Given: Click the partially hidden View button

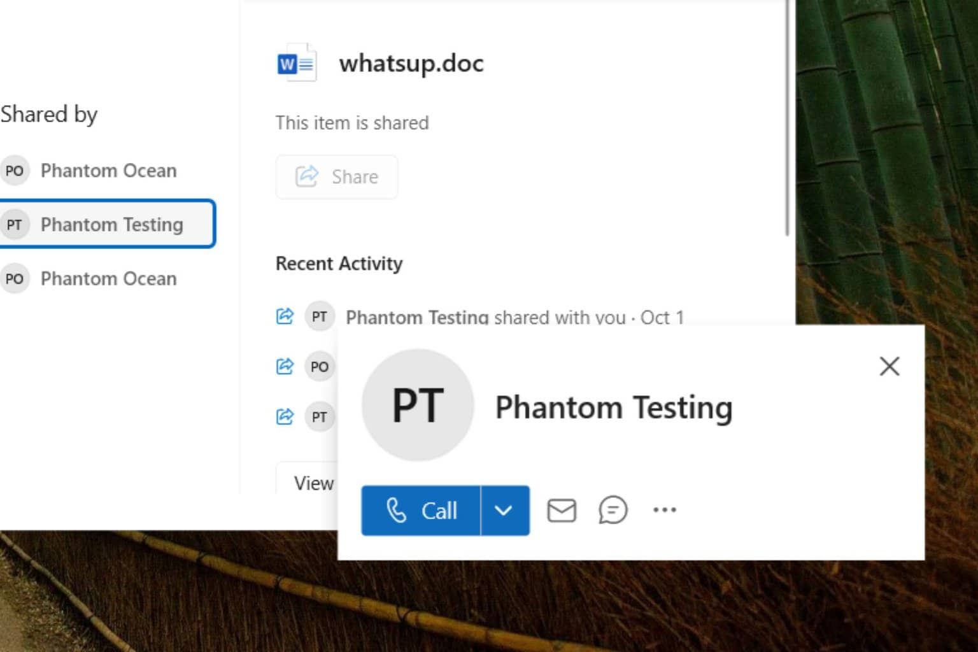Looking at the screenshot, I should (308, 479).
